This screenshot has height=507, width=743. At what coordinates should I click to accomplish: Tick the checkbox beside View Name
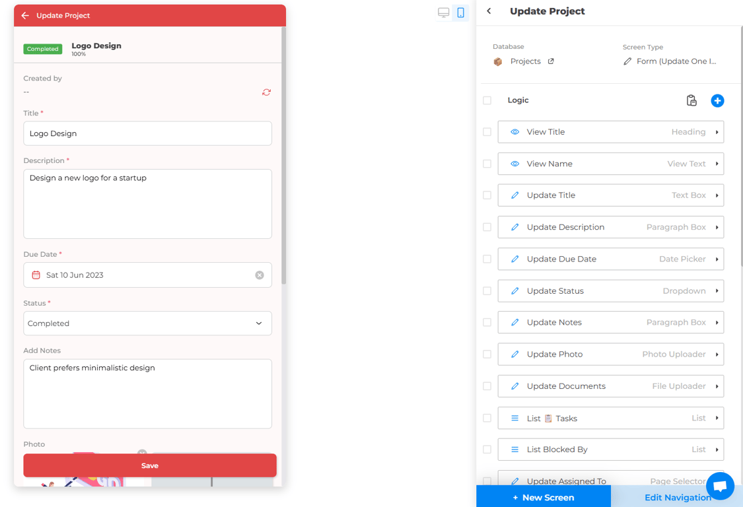pos(487,164)
